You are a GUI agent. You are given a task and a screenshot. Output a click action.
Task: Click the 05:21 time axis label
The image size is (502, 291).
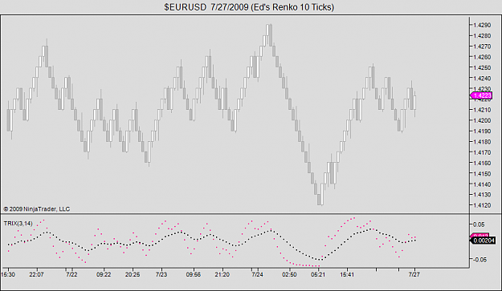click(x=318, y=275)
